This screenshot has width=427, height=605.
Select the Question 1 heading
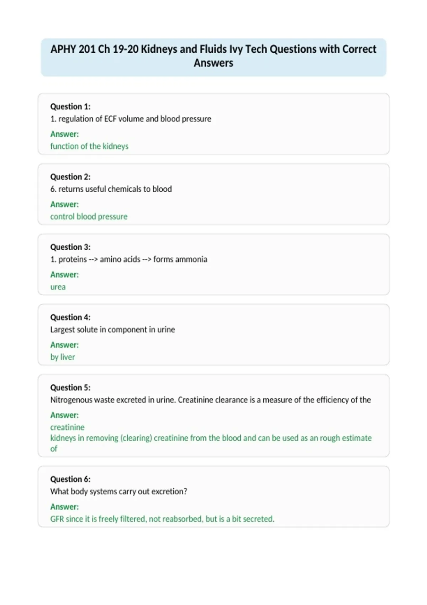[x=70, y=106]
